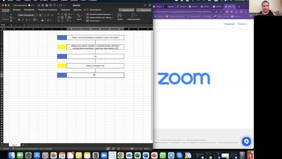Open Finder from the Dock

pyautogui.click(x=12, y=155)
